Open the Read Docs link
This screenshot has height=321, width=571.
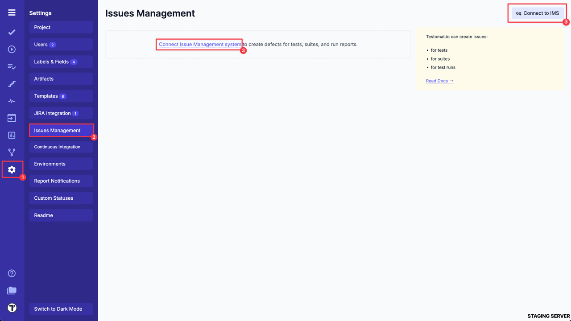[x=439, y=81]
